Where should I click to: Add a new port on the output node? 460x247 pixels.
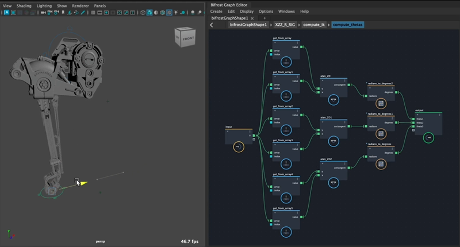413,130
